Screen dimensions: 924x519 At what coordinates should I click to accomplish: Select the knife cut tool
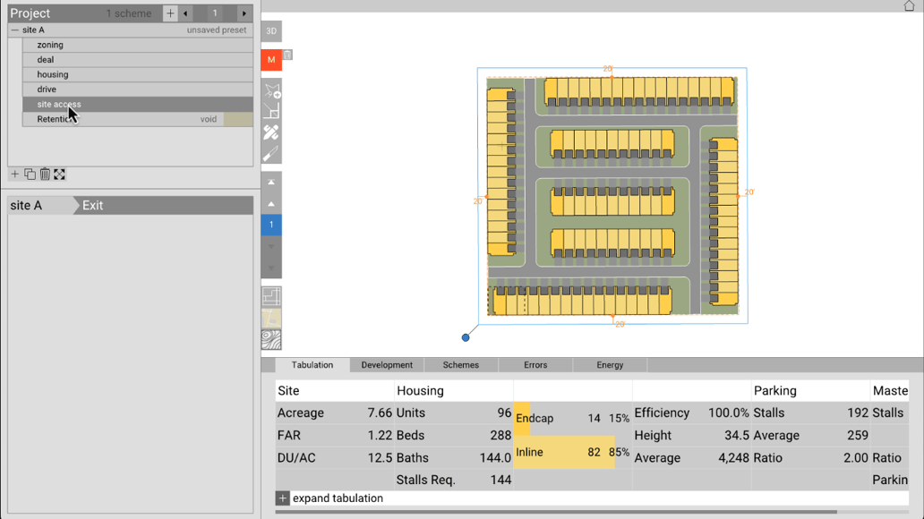click(271, 154)
